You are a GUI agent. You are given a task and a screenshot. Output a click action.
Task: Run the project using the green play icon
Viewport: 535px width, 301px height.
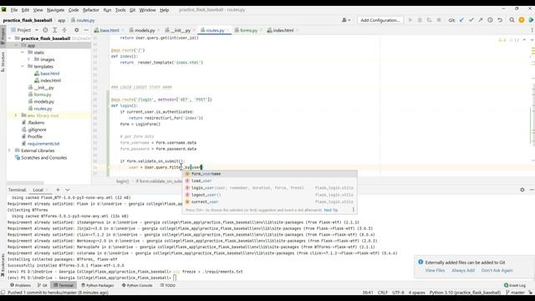tap(410, 20)
